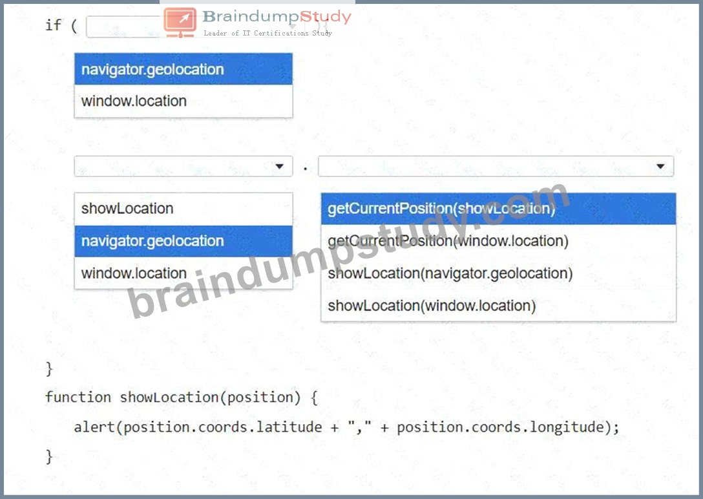Choose window.location in the lower-left list
Screen dimensions: 703x499
184,273
